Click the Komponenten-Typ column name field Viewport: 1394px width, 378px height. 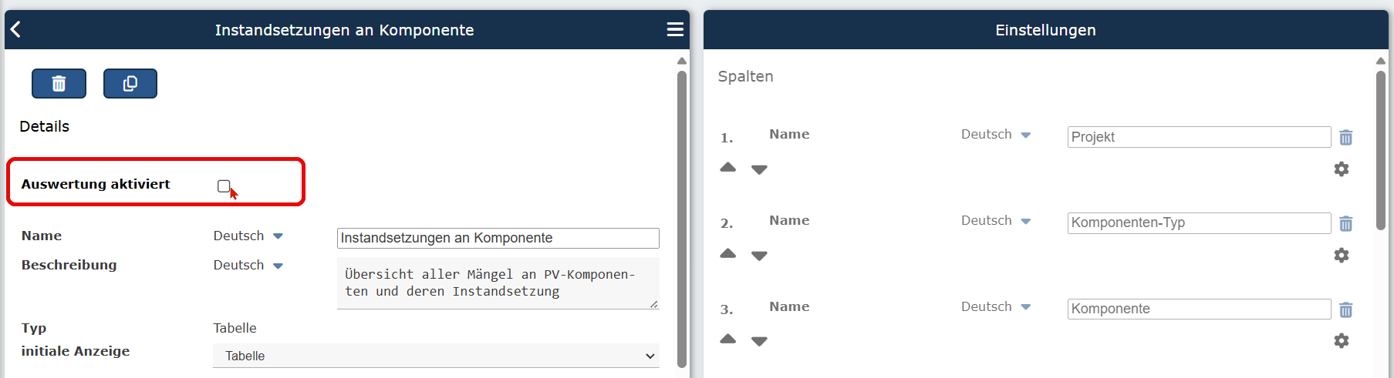1199,223
